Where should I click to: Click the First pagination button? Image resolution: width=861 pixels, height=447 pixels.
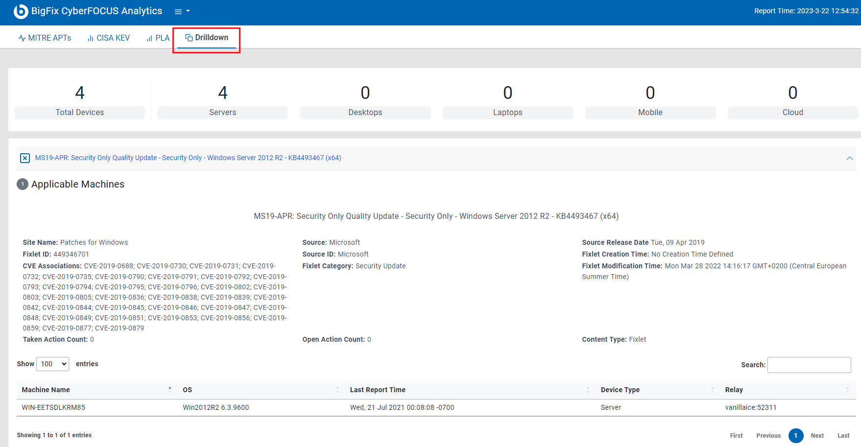click(736, 436)
